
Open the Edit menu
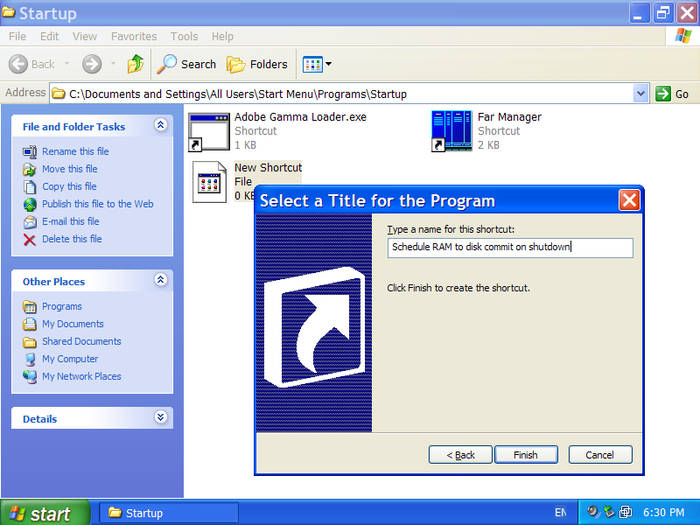[49, 37]
